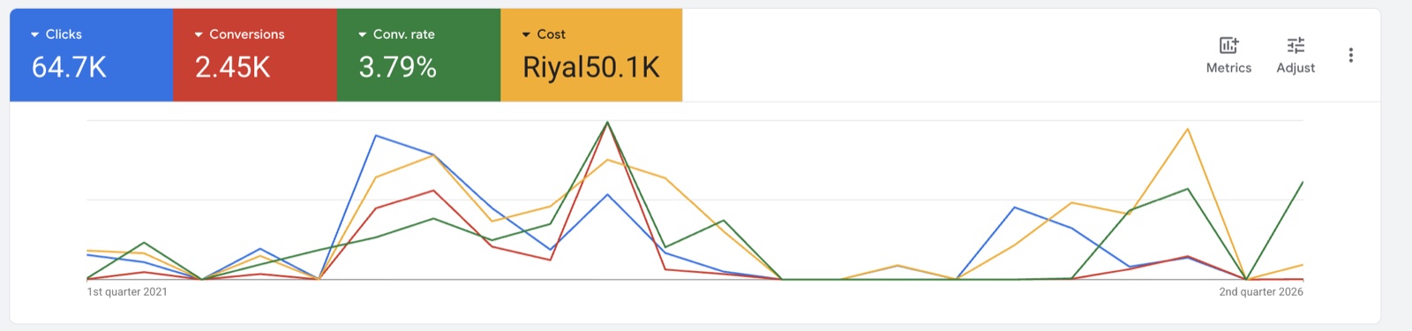Click the Riyal50.1K cost value
The width and height of the screenshot is (1412, 331).
click(x=591, y=67)
